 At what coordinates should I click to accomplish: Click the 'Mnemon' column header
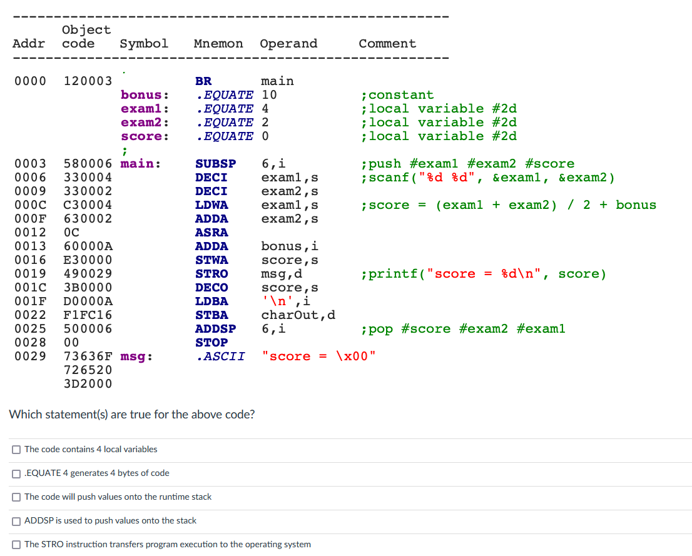pyautogui.click(x=218, y=44)
